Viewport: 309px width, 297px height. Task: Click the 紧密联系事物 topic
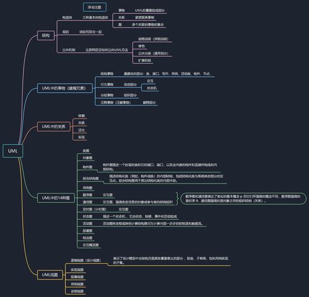tap(144, 17)
